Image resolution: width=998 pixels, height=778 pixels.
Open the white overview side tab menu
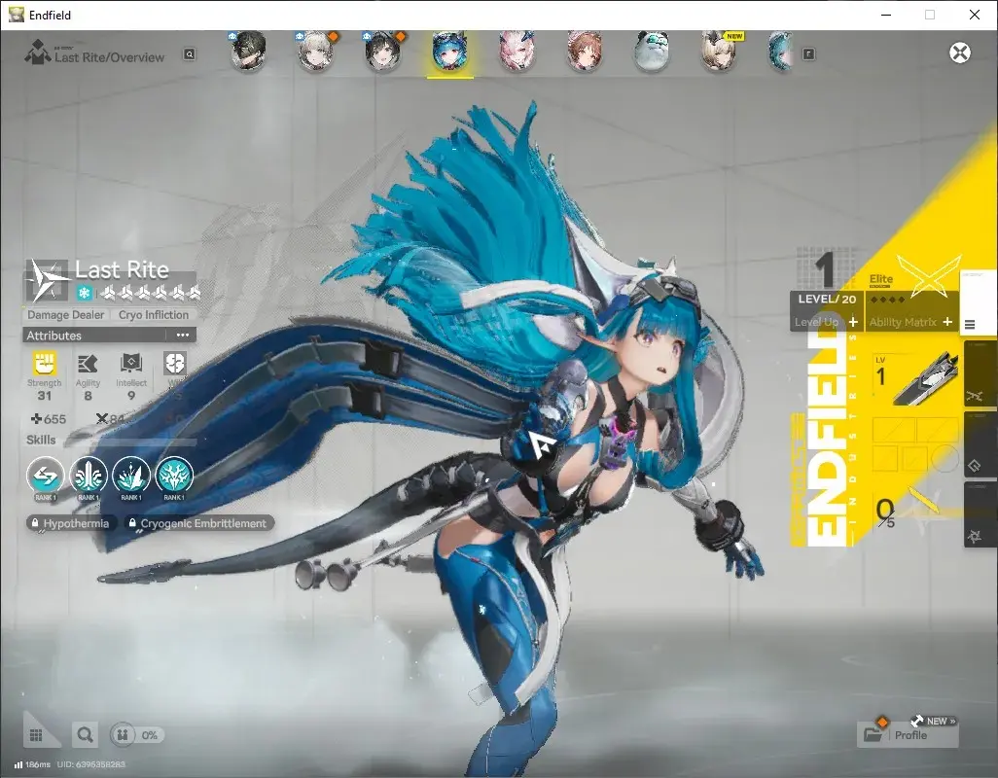(x=978, y=304)
